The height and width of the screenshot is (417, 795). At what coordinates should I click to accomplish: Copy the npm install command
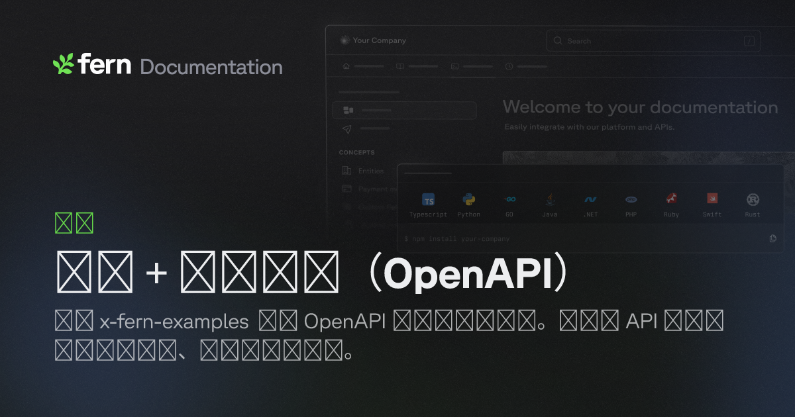[772, 238]
